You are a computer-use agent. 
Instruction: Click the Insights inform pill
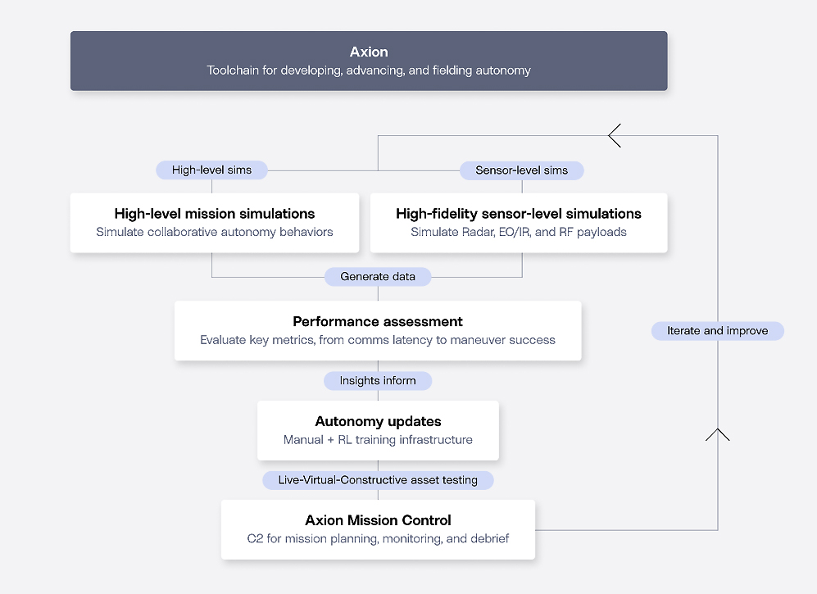click(378, 380)
